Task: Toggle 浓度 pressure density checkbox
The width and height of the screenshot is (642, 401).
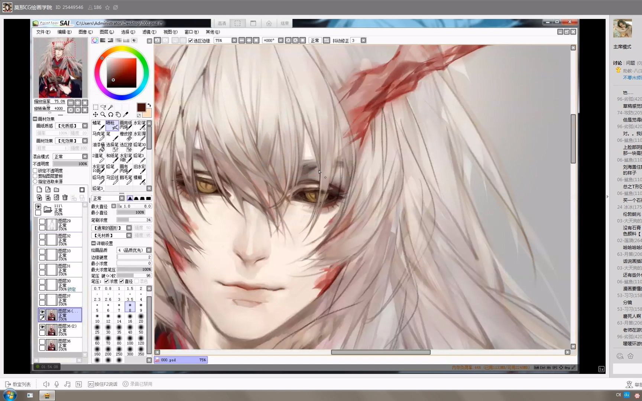Action: coord(107,281)
